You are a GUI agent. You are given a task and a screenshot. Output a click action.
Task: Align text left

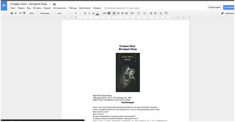click(x=114, y=13)
